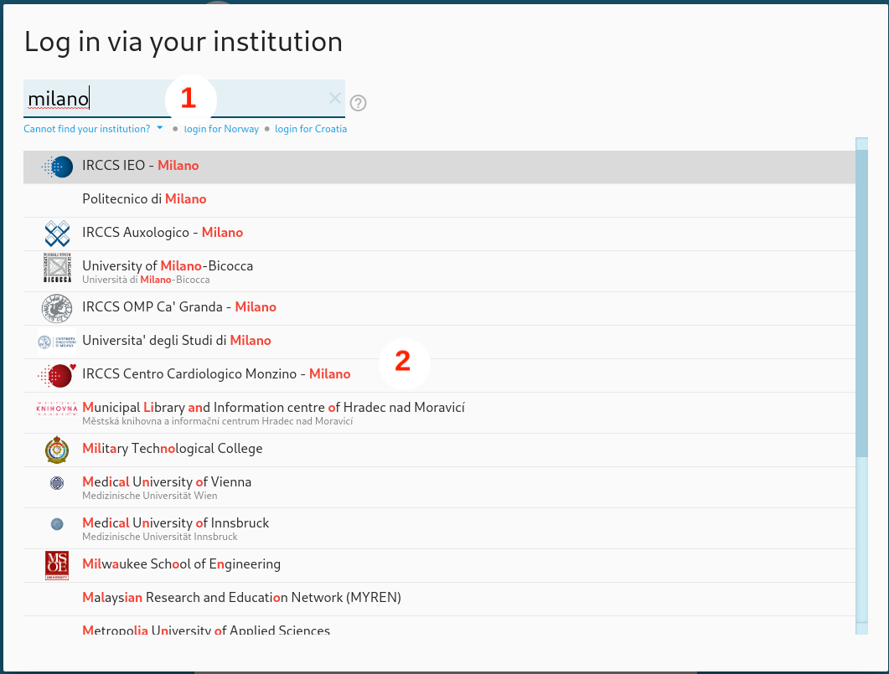Clear the search field with X
Screen dimensions: 889x674
pyautogui.click(x=335, y=99)
